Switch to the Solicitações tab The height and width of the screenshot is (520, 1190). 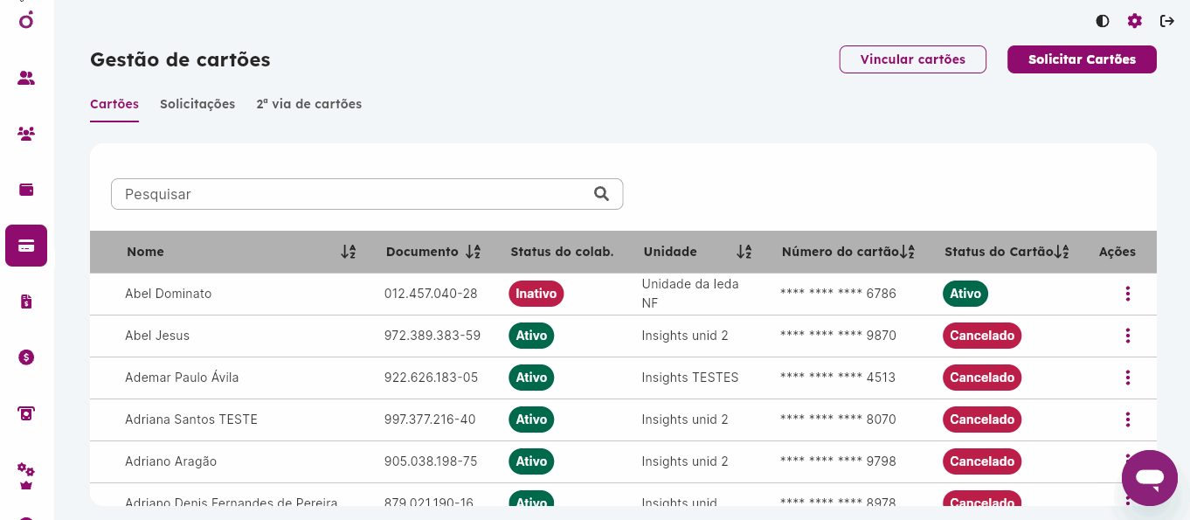pos(197,104)
